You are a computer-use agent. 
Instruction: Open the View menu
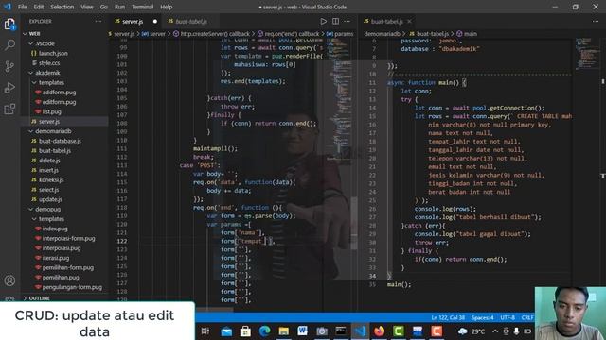click(x=87, y=7)
